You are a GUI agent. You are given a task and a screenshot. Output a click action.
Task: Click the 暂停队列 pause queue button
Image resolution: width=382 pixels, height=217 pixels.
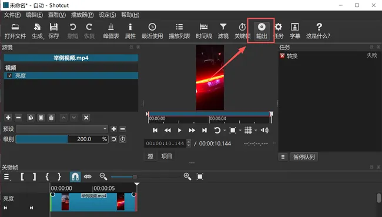pyautogui.click(x=304, y=157)
